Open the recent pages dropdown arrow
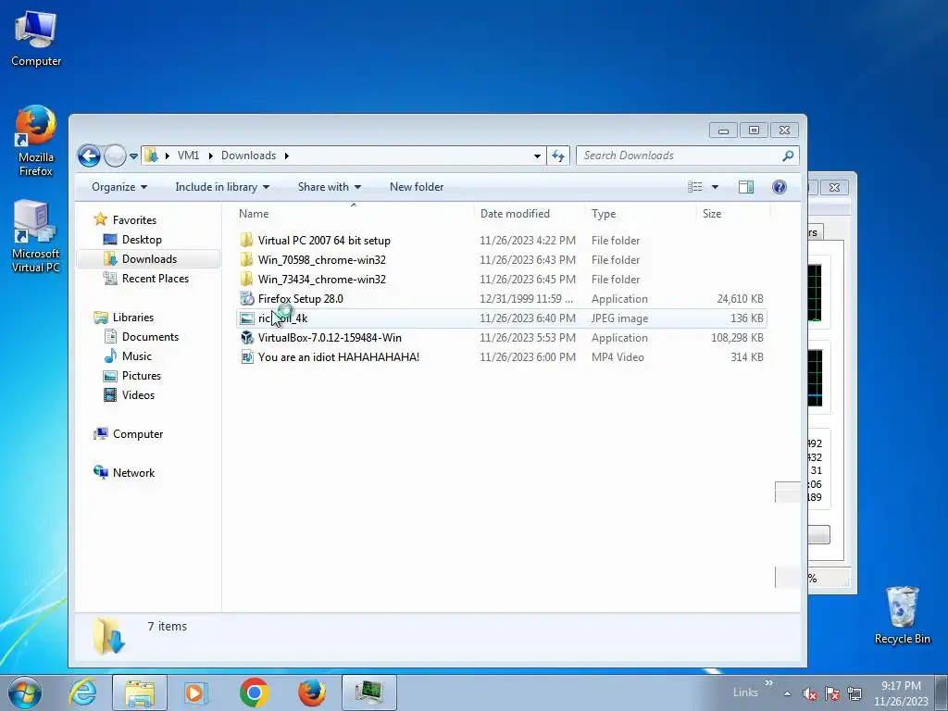The height and width of the screenshot is (711, 948). point(133,156)
